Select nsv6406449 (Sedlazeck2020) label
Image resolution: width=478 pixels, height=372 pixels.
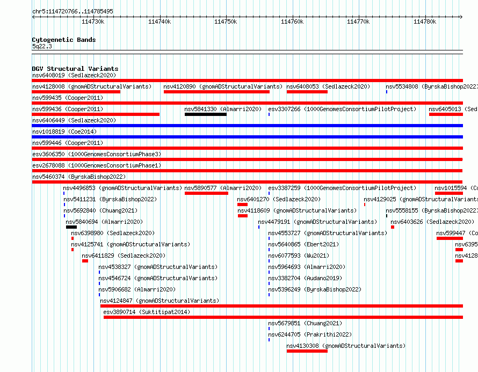(74, 120)
